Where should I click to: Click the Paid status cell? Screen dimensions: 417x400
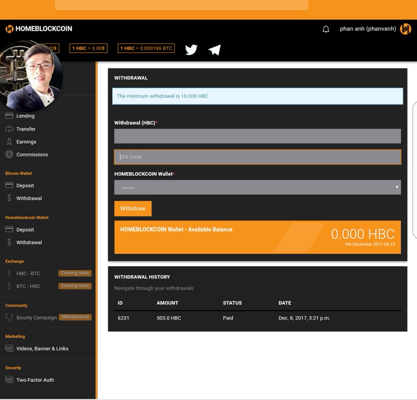(228, 318)
